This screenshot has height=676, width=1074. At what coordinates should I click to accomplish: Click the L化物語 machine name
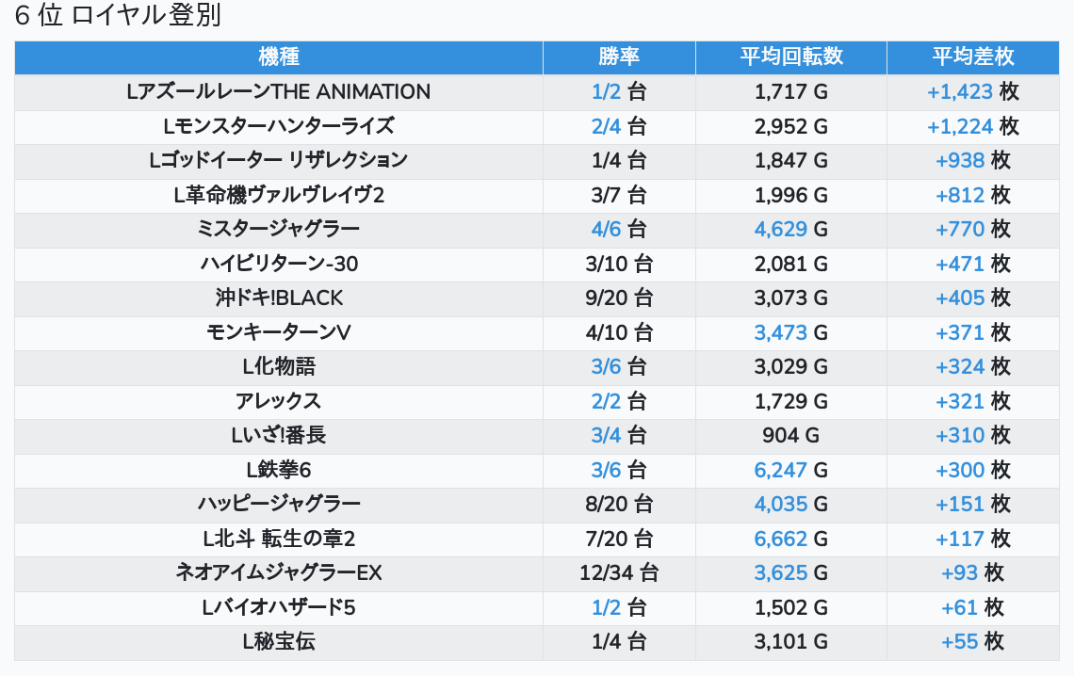coord(279,367)
